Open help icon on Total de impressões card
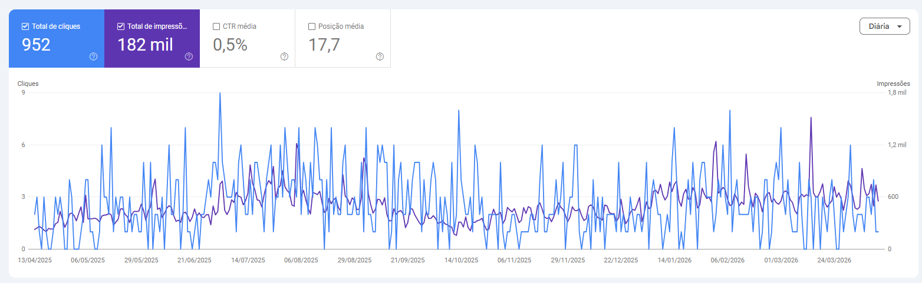The height and width of the screenshot is (283, 922). coord(189,56)
